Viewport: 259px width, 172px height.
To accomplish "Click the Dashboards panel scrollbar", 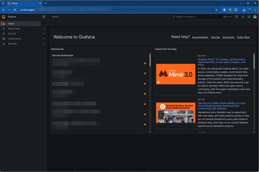I will [x=150, y=60].
